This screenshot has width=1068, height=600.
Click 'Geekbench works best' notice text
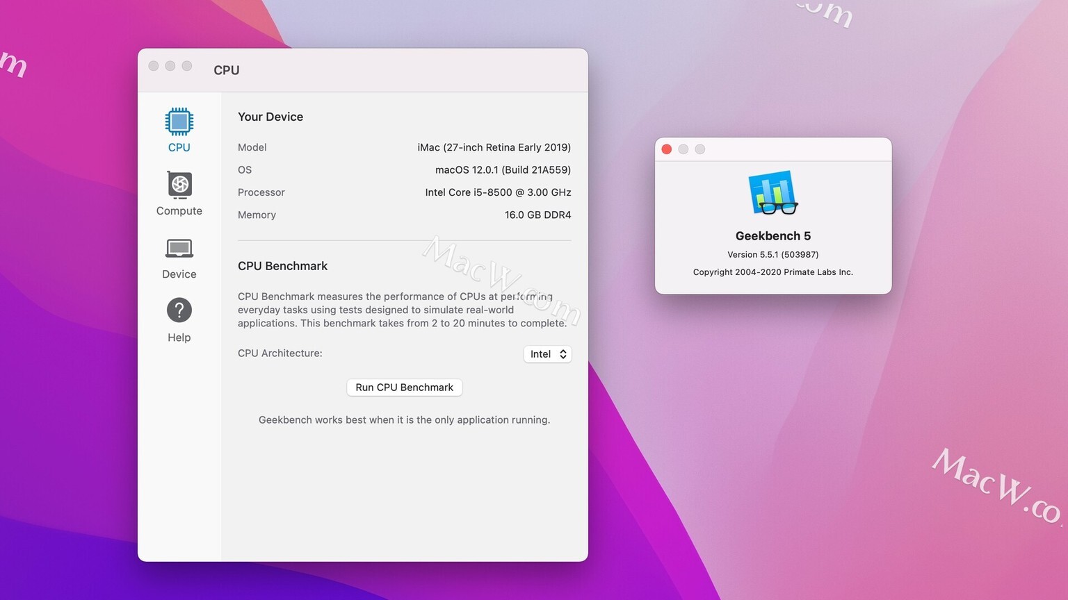[404, 420]
